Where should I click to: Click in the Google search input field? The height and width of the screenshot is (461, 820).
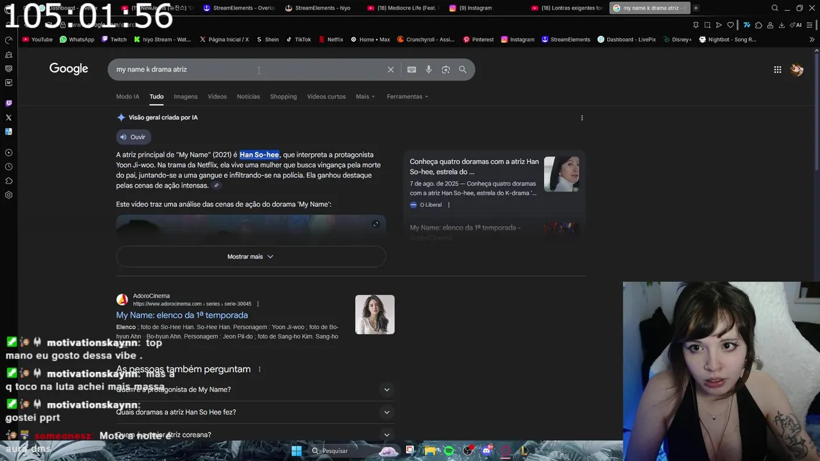(249, 70)
